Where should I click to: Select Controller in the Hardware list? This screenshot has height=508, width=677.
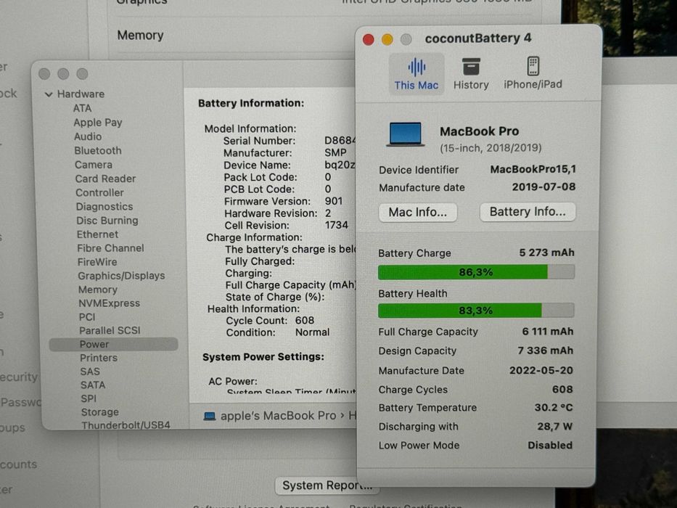(x=99, y=192)
